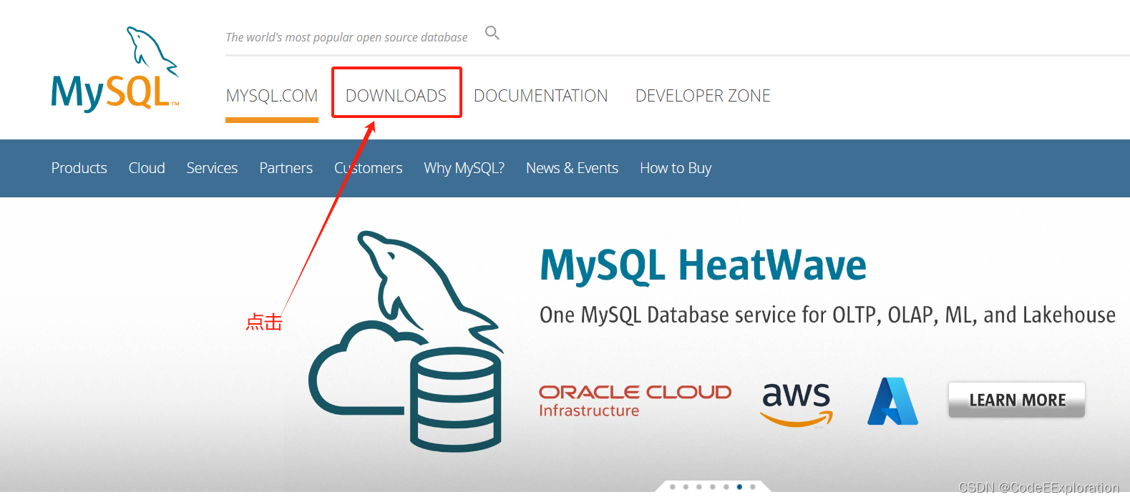The height and width of the screenshot is (502, 1130).
Task: Click the blue Azure 'A' logo
Action: [892, 401]
